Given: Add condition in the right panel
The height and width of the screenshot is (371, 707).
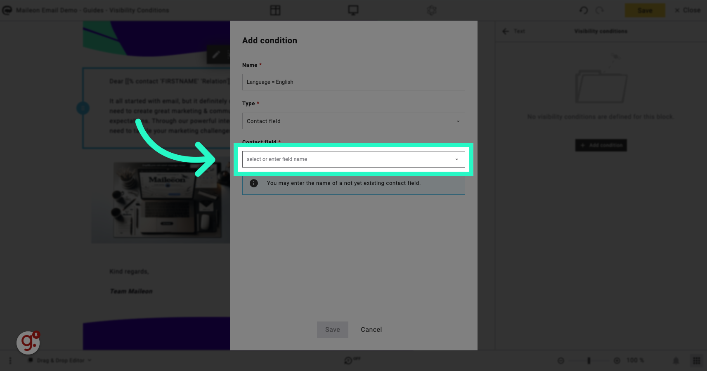Looking at the screenshot, I should [x=601, y=145].
